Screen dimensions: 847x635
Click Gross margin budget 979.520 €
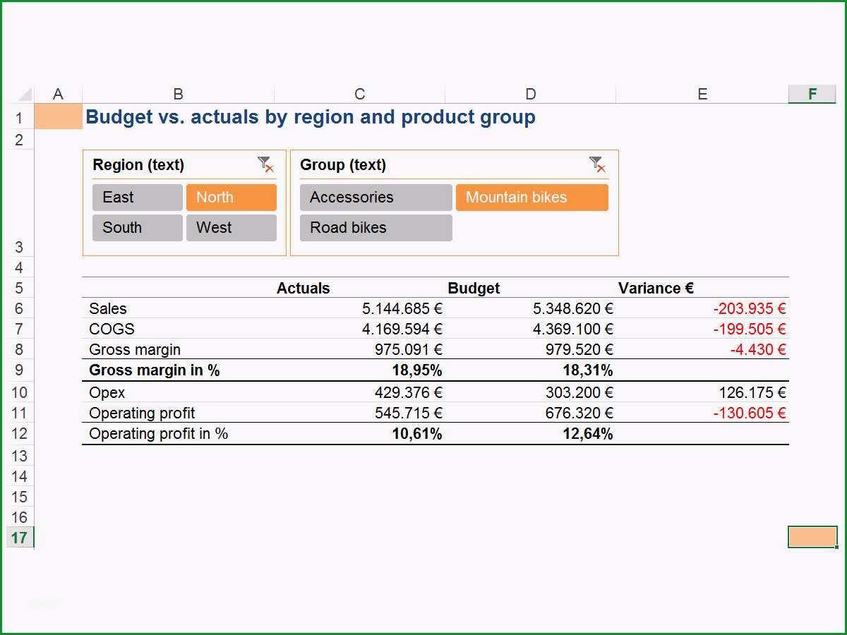[x=579, y=349]
